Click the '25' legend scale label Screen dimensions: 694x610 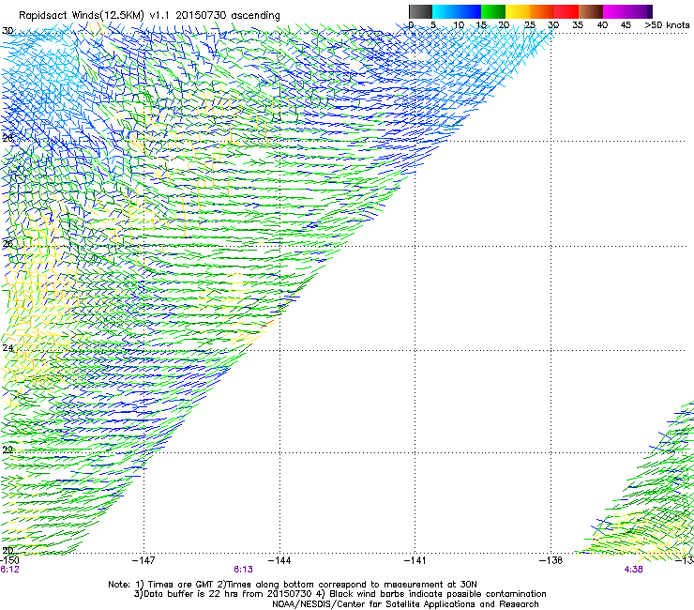530,25
